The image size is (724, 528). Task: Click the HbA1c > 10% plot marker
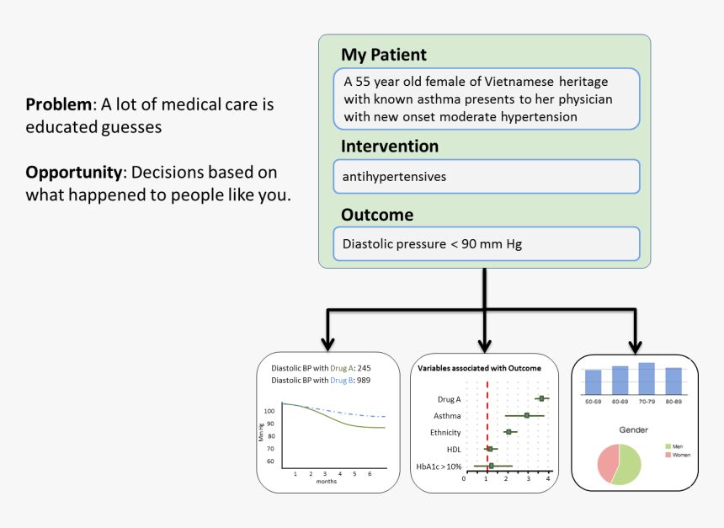(492, 466)
